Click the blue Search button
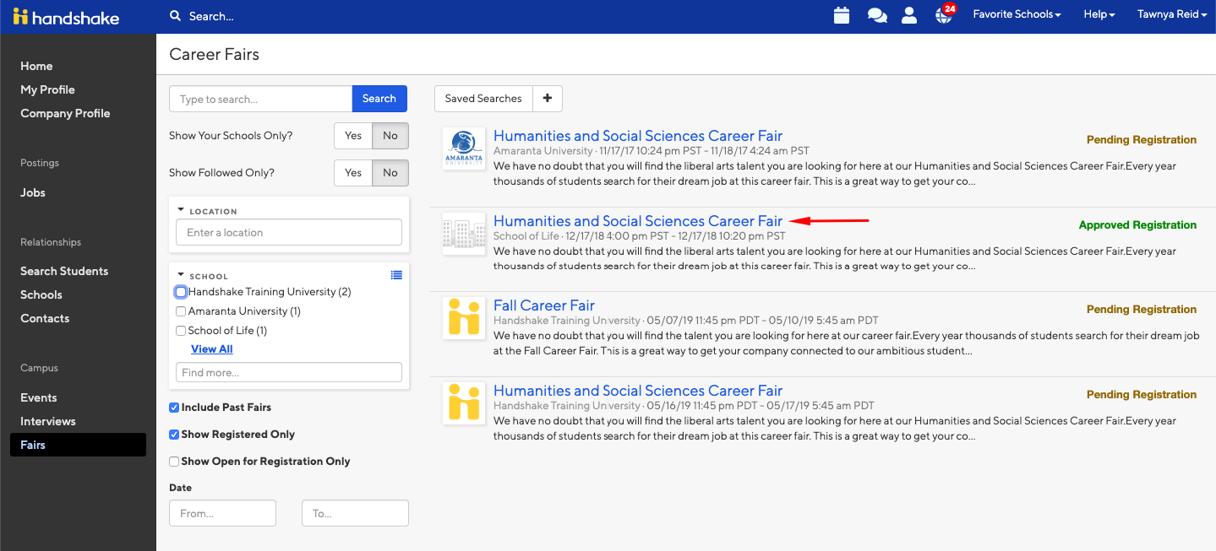 pyautogui.click(x=379, y=99)
